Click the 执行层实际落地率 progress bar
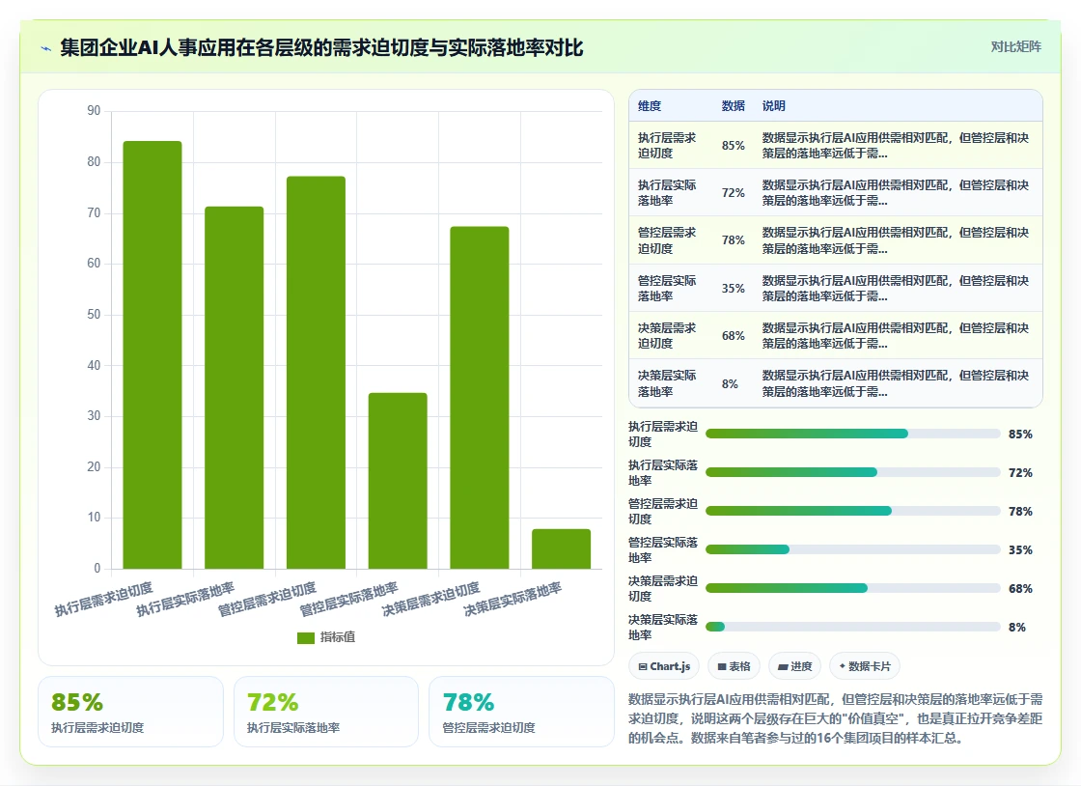Image resolution: width=1081 pixels, height=786 pixels. tap(853, 472)
